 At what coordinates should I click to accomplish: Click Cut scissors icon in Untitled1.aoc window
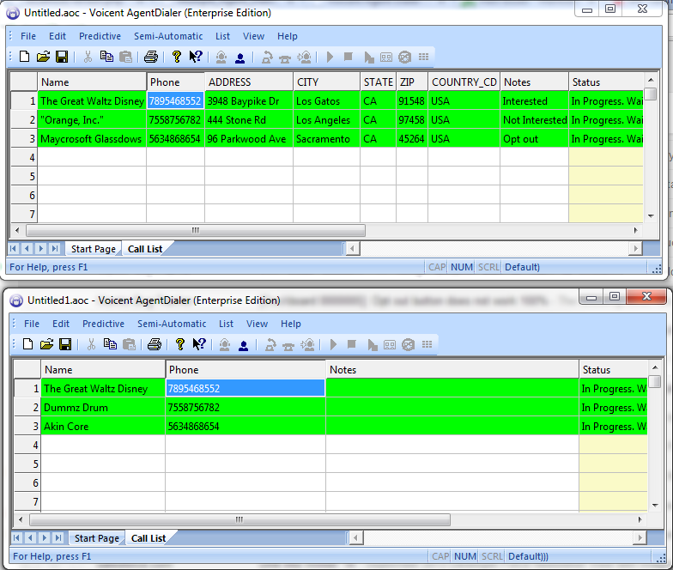pos(91,344)
